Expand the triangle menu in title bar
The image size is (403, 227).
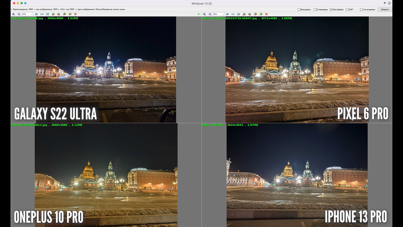point(385,3)
